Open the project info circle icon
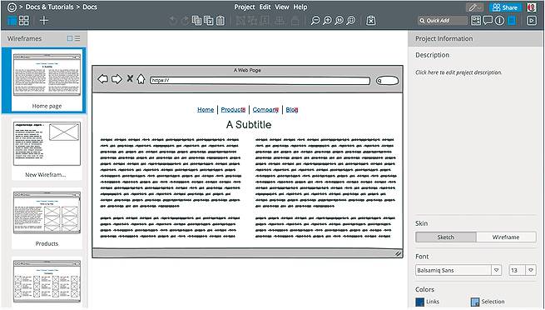 [499, 21]
